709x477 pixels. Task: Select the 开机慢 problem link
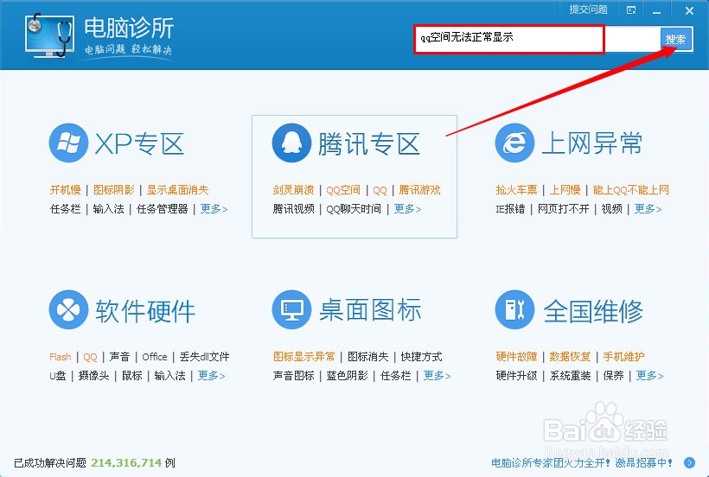click(x=65, y=190)
